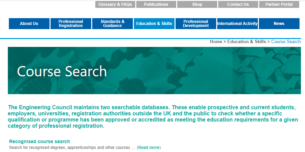Open the Glossary & FAQs page
305x152 pixels.
pyautogui.click(x=115, y=4)
